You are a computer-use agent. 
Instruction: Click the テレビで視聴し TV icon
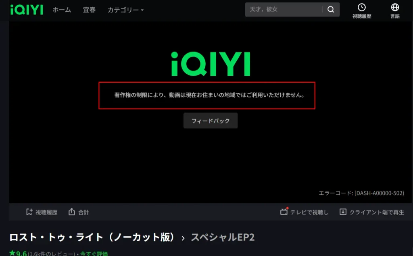click(x=284, y=212)
